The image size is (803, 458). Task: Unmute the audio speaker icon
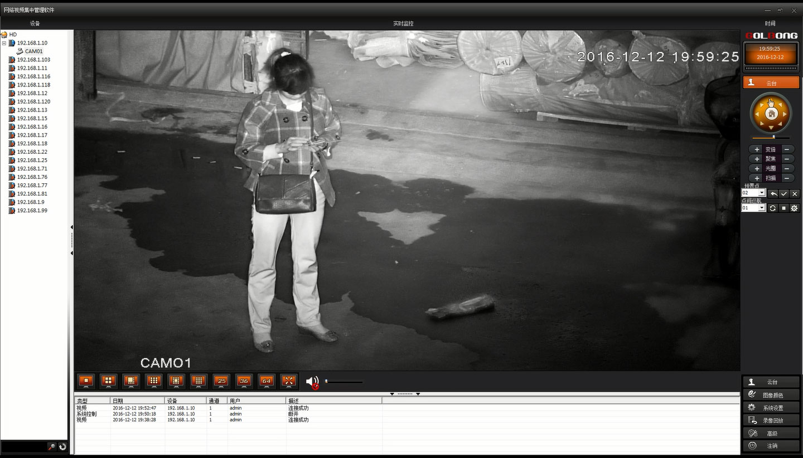(x=312, y=382)
